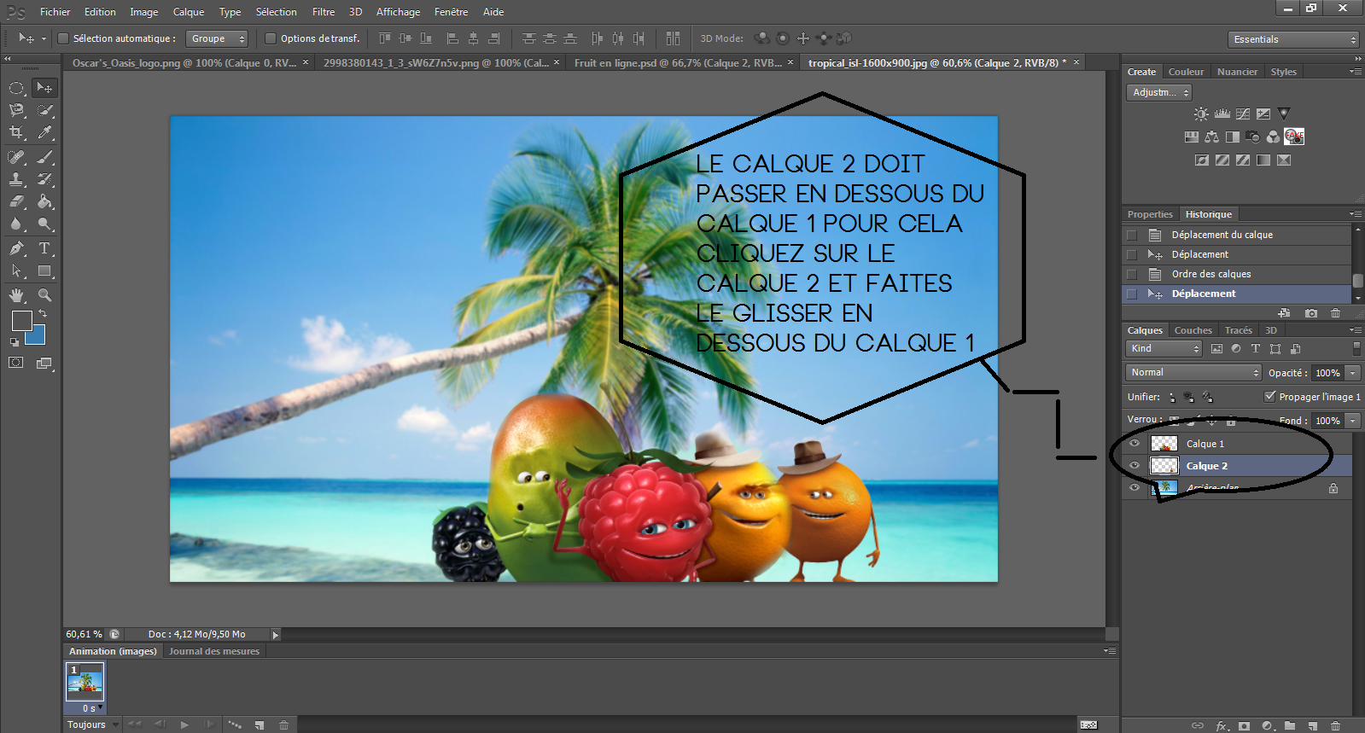Add a Color Balance adjustment
The width and height of the screenshot is (1365, 733).
tap(1212, 137)
